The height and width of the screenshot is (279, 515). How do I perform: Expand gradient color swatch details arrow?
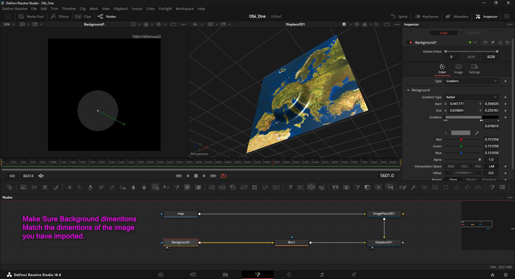(x=446, y=133)
